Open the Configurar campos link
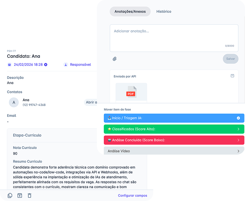 132,196
